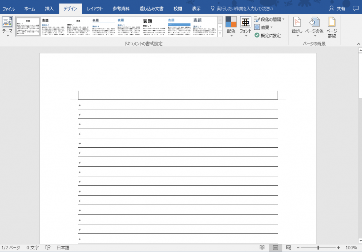
Task: Open the 配色 dropdown arrow
Action: (x=231, y=36)
